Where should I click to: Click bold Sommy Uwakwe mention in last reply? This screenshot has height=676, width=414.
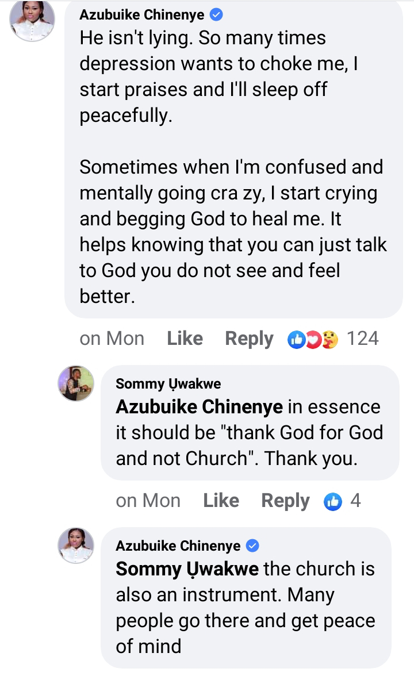click(x=187, y=569)
